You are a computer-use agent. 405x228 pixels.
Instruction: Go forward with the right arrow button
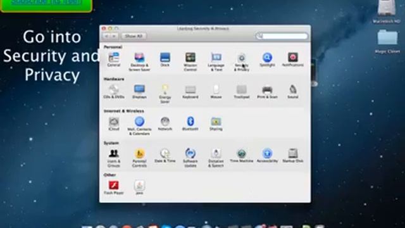[114, 36]
